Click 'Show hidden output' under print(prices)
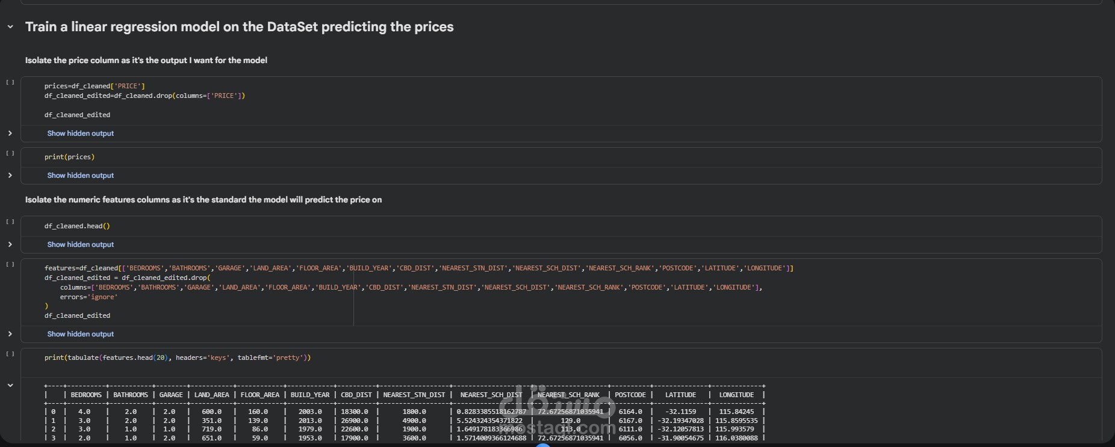Screen dimensions: 1115x447 click(81, 175)
